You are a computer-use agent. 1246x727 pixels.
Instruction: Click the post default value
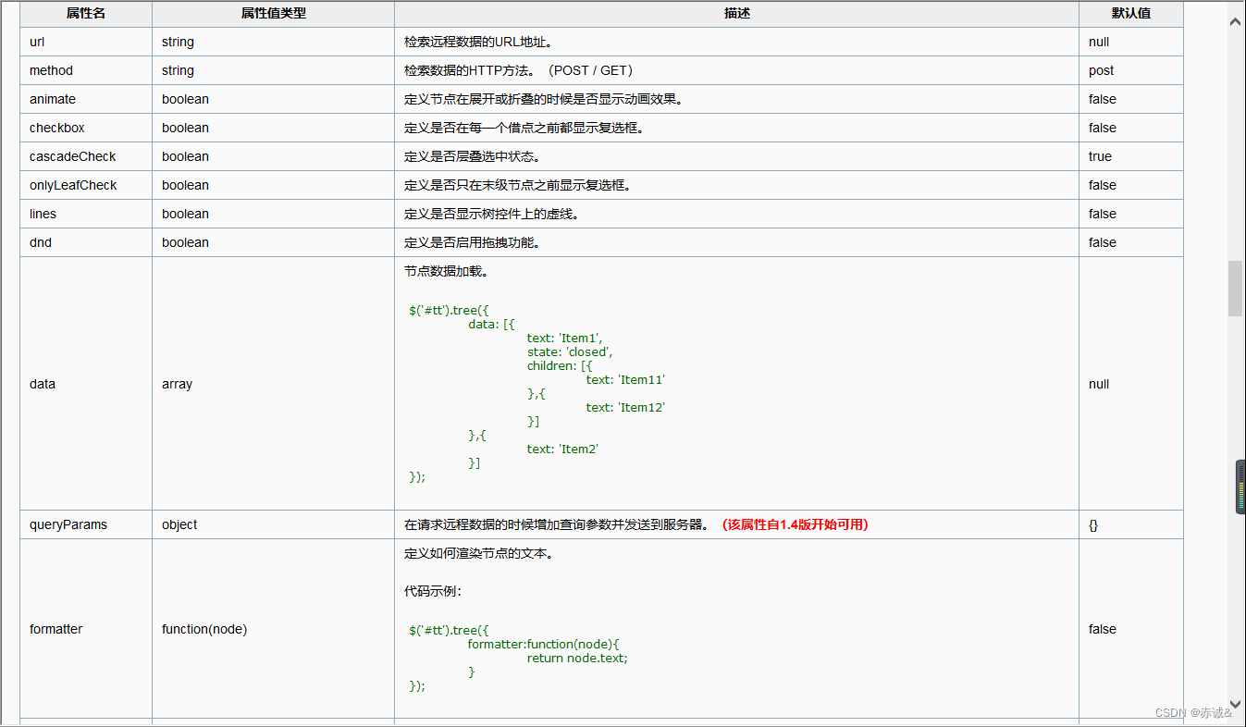tap(1101, 70)
